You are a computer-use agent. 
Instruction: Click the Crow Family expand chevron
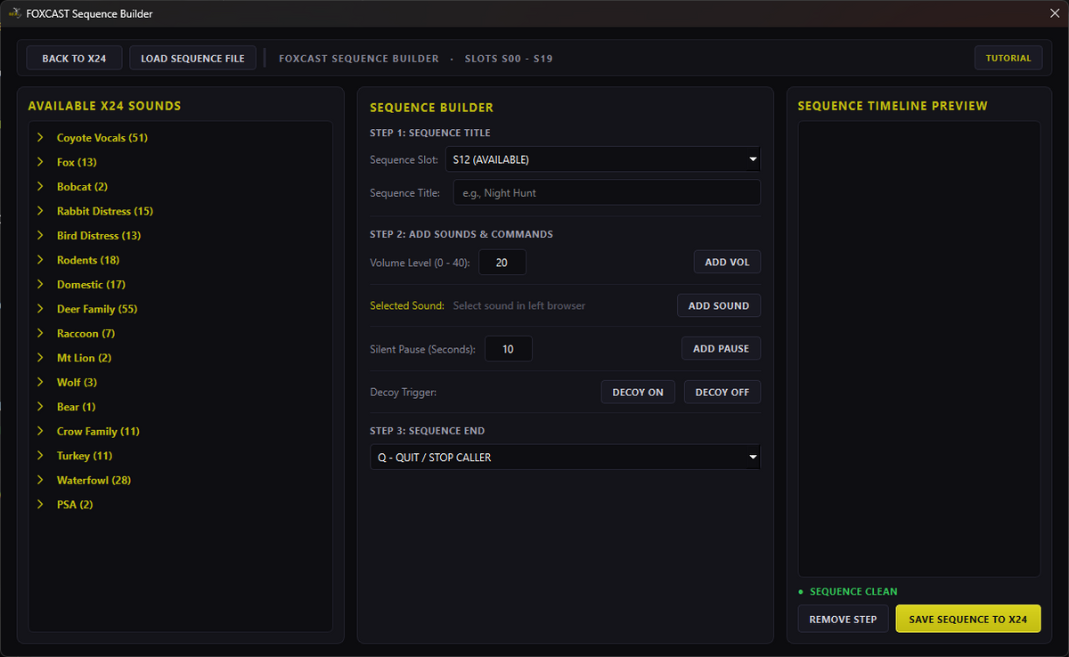(x=40, y=432)
